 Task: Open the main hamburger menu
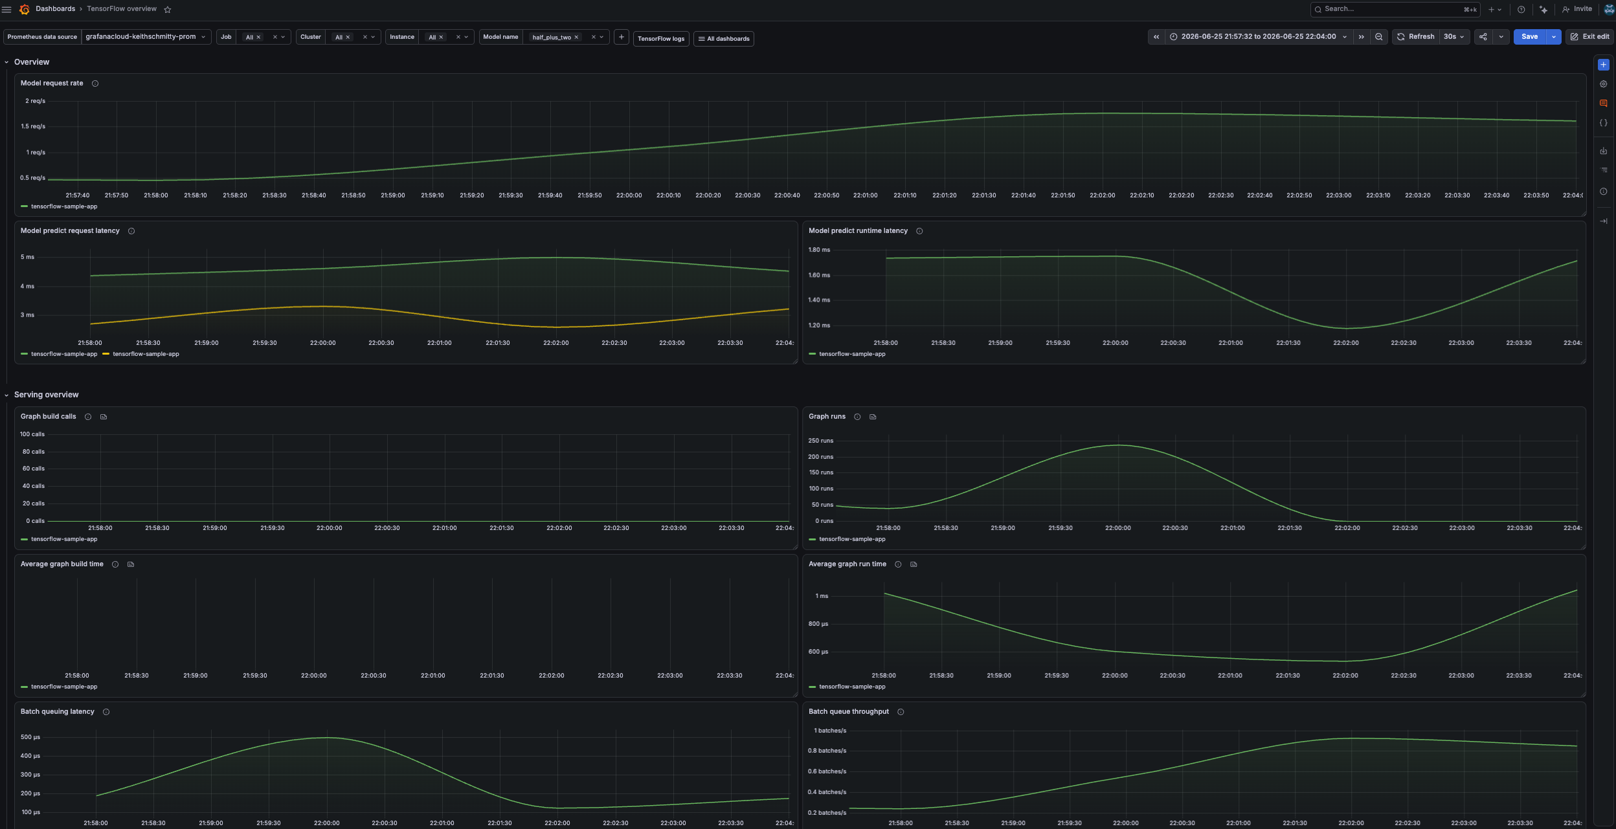(x=6, y=9)
